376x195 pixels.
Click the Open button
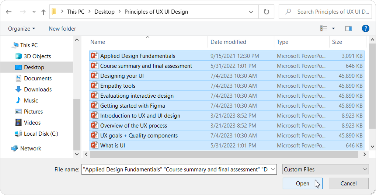coord(302,184)
